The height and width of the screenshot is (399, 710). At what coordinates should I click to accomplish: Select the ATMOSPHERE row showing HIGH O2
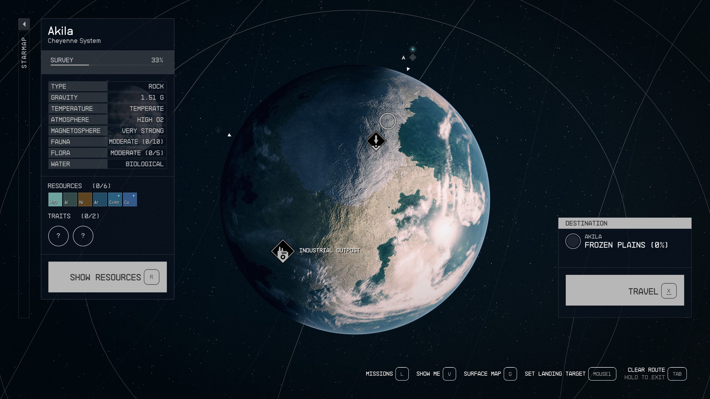coord(107,120)
